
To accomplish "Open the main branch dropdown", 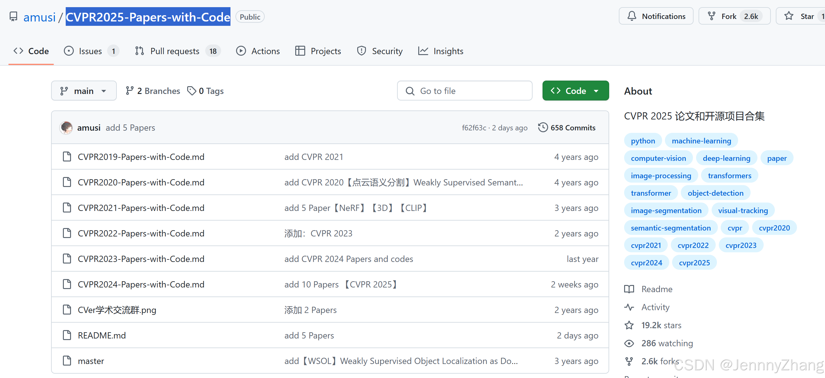I will [x=83, y=91].
